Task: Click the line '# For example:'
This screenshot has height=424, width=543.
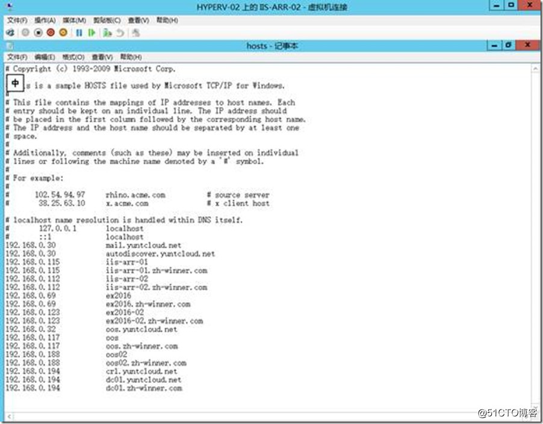Action: [x=35, y=178]
